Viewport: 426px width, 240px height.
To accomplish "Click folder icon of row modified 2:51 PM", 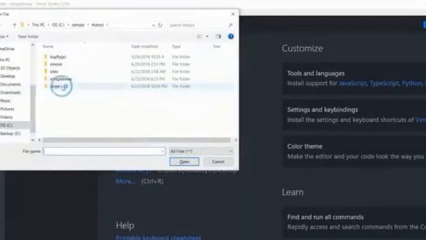I will click(46, 64).
